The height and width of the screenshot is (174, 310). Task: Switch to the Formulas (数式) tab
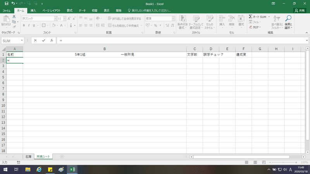tap(70, 10)
